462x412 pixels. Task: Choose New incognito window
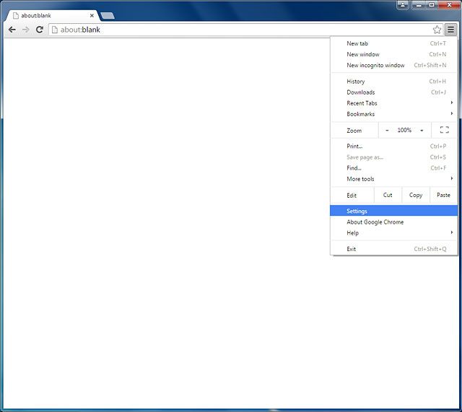pyautogui.click(x=375, y=65)
